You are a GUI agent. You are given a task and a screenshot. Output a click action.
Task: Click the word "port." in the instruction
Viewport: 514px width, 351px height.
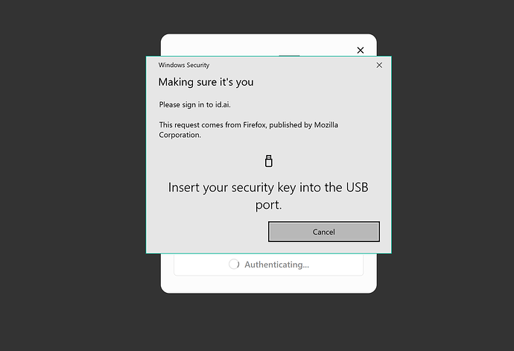click(x=268, y=205)
